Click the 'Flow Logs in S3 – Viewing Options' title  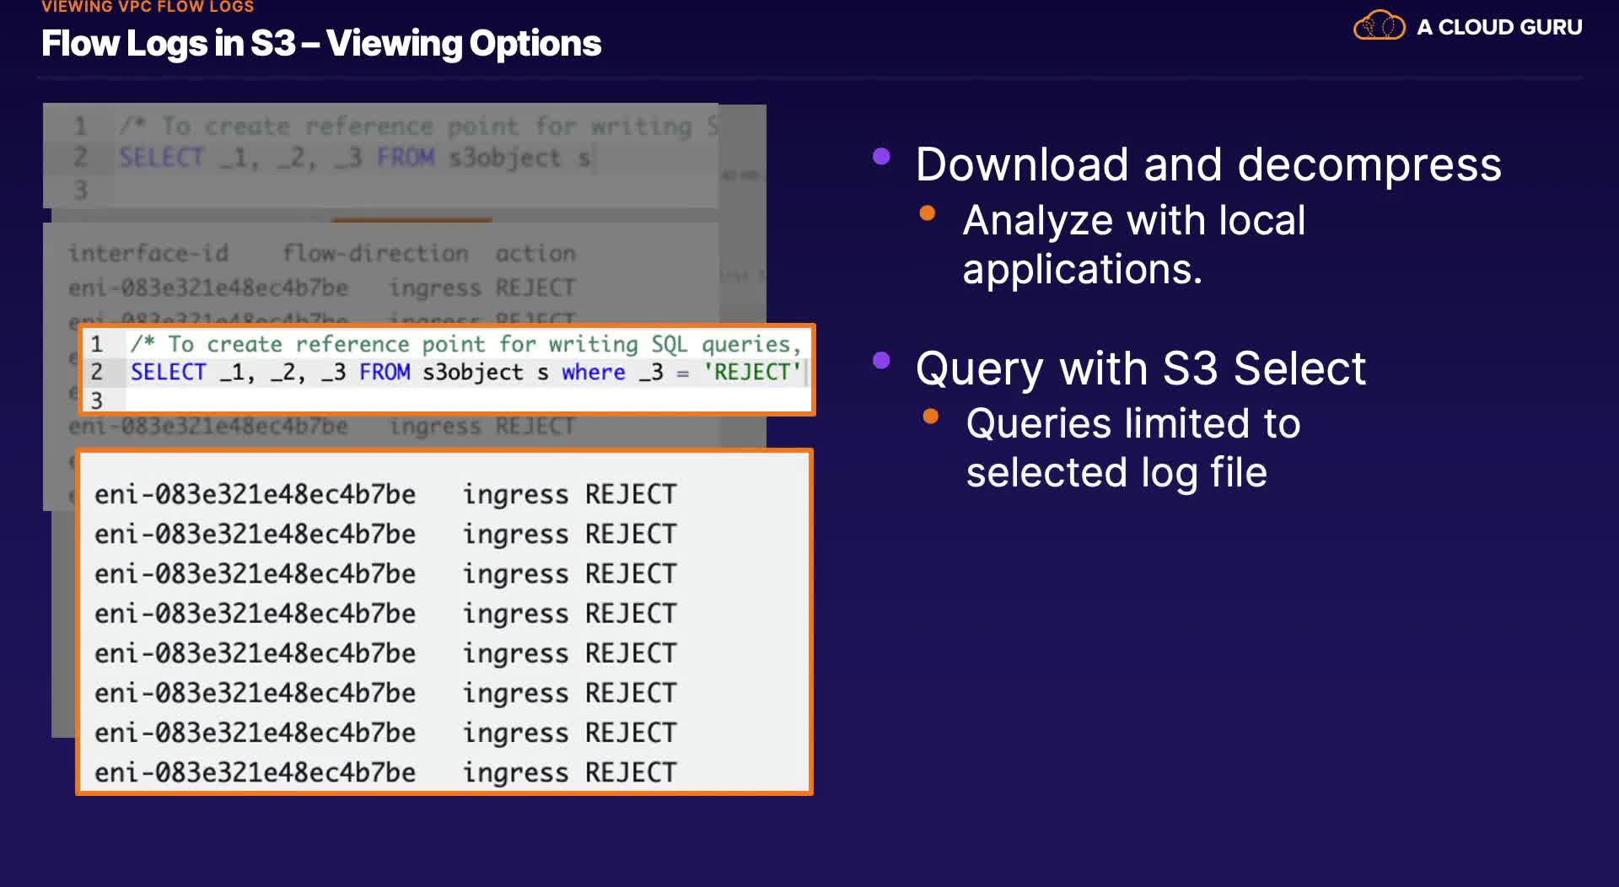pos(321,44)
